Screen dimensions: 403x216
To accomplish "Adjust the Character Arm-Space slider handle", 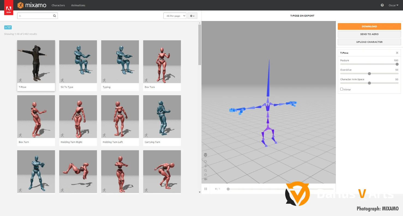I will coord(369,83).
